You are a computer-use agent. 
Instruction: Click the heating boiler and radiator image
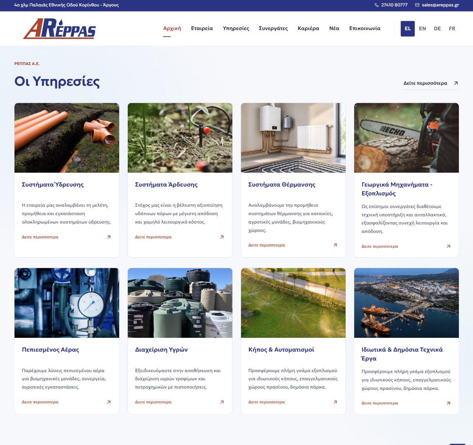pos(293,138)
